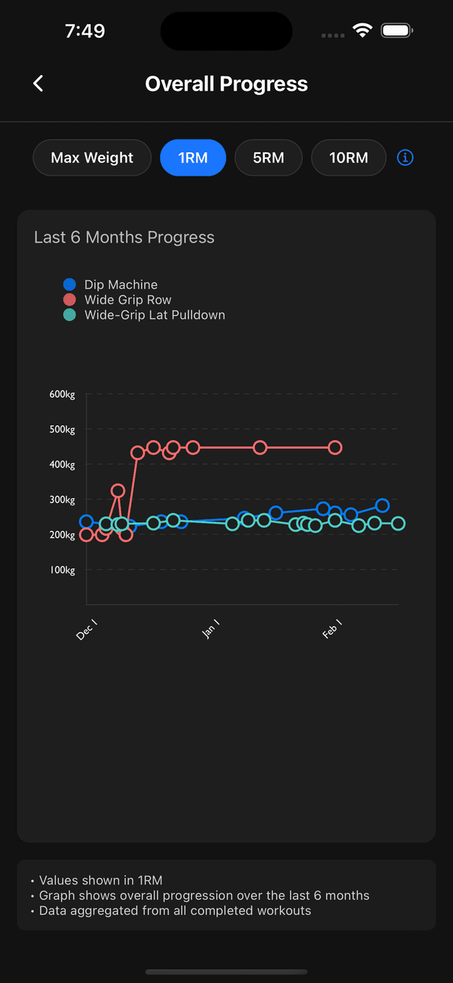Viewport: 453px width, 983px height.
Task: Tap the Wide Grip Row red legend dot
Action: 69,299
